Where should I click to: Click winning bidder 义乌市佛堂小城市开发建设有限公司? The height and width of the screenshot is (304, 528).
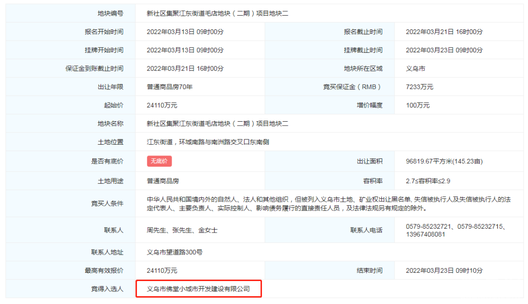(198, 289)
